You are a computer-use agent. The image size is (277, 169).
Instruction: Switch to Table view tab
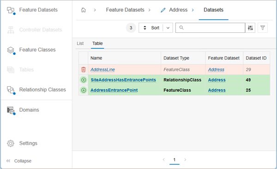[x=97, y=43]
